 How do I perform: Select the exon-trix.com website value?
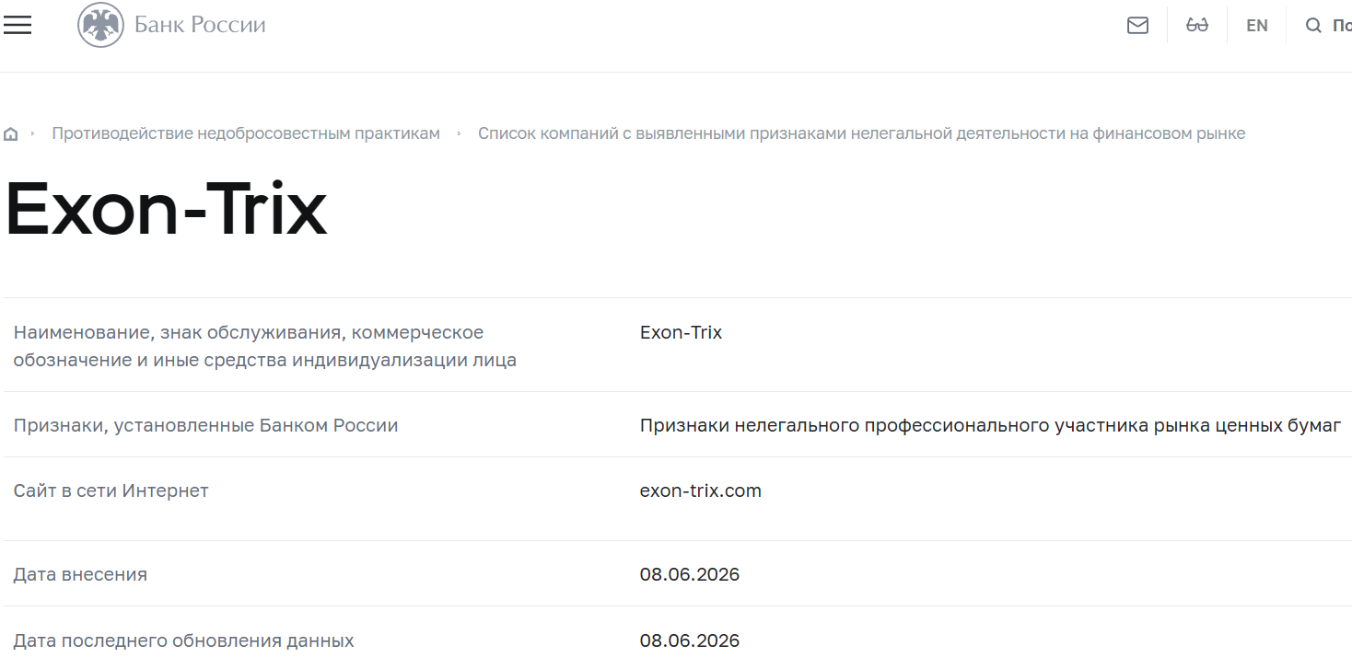click(x=701, y=490)
